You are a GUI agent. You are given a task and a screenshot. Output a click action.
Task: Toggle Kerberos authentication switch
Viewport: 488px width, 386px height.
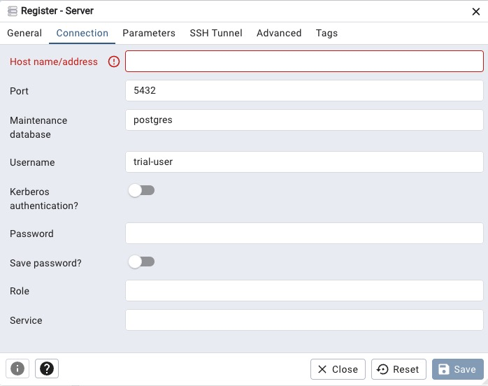pos(141,190)
